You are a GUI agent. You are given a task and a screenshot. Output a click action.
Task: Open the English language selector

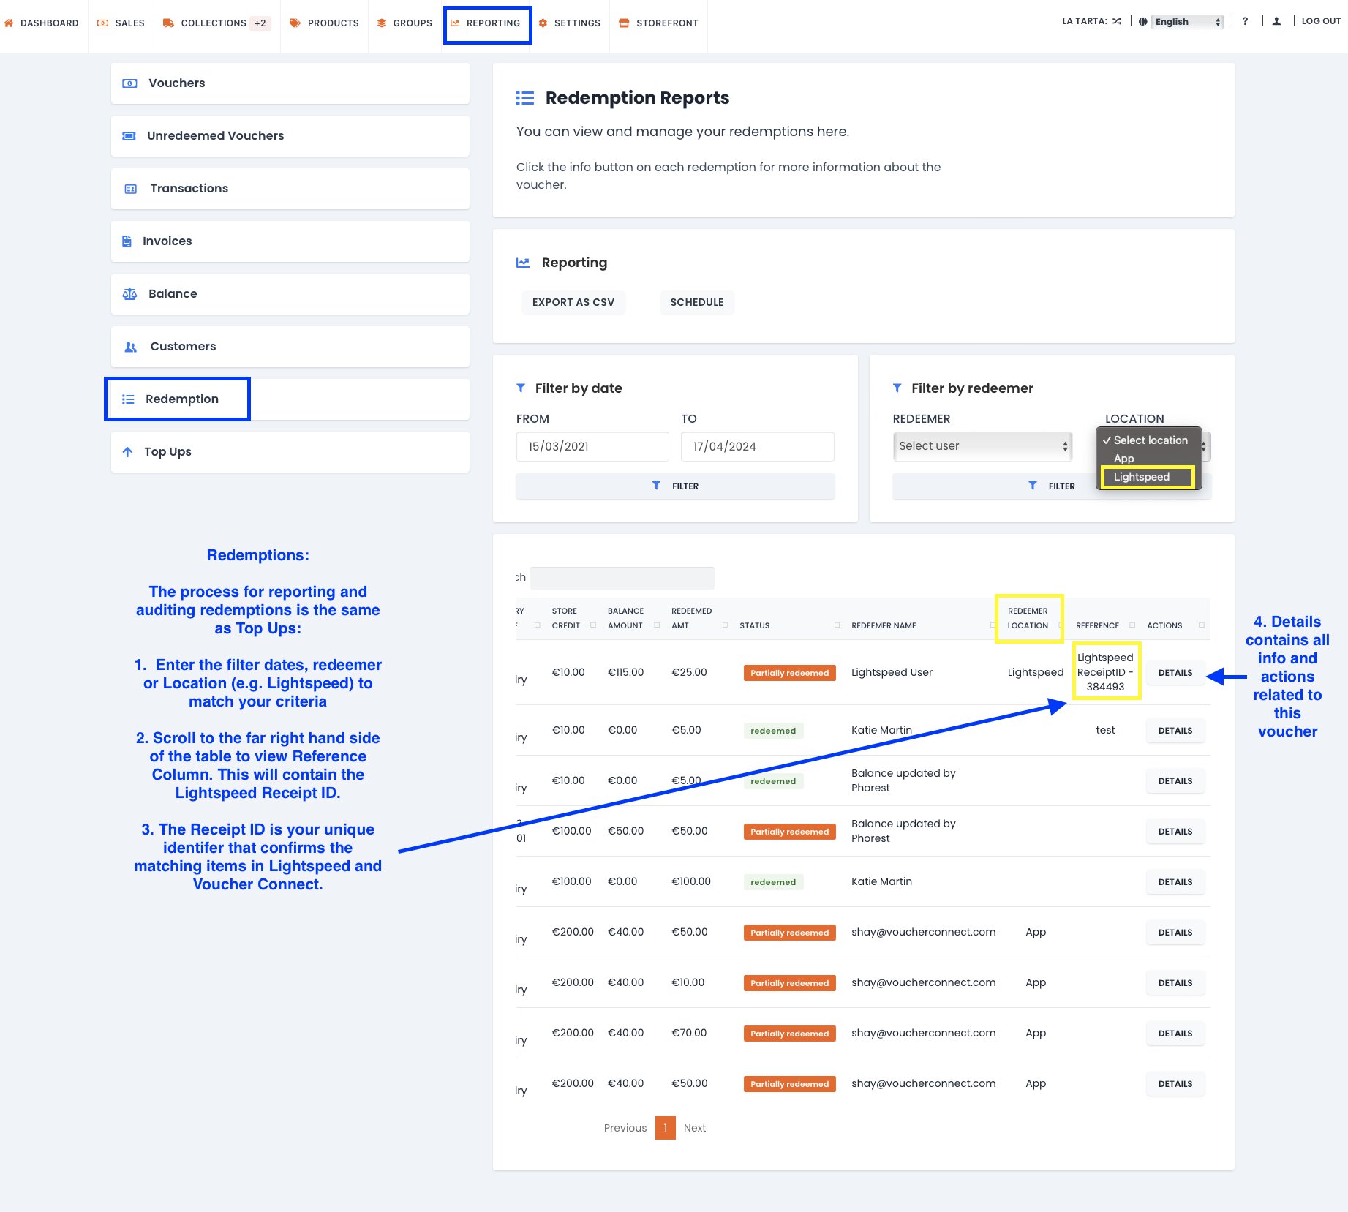[1186, 22]
